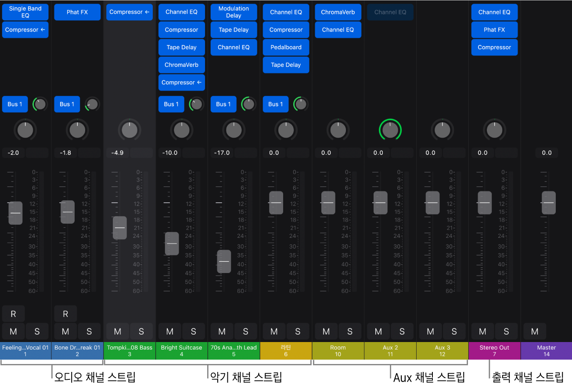Click the Bus 1 send knob on the Bone Dr...reak 01 channel
Screen dimensions: 572x386
pyautogui.click(x=92, y=104)
